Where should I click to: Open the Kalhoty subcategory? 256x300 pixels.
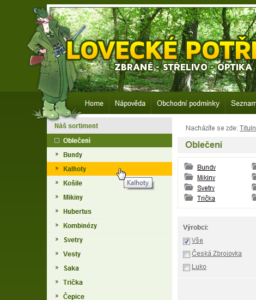[x=109, y=169]
